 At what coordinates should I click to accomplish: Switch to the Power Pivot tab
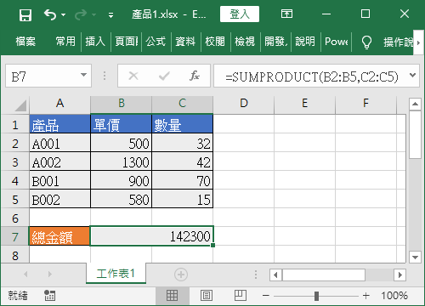point(337,42)
